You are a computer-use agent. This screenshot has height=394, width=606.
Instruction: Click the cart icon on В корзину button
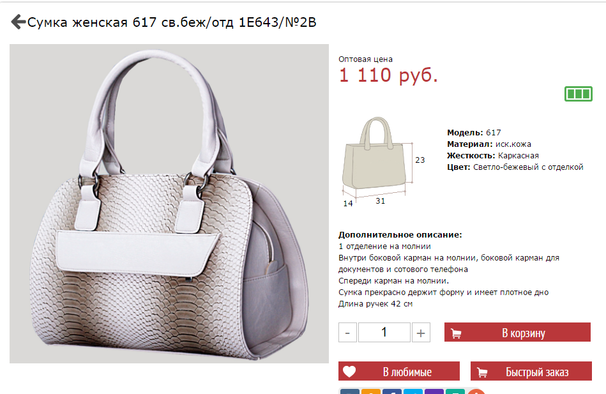456,333
